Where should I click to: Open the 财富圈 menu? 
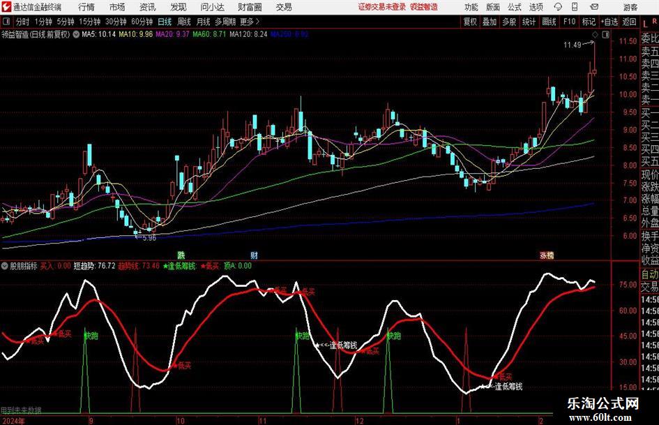250,7
